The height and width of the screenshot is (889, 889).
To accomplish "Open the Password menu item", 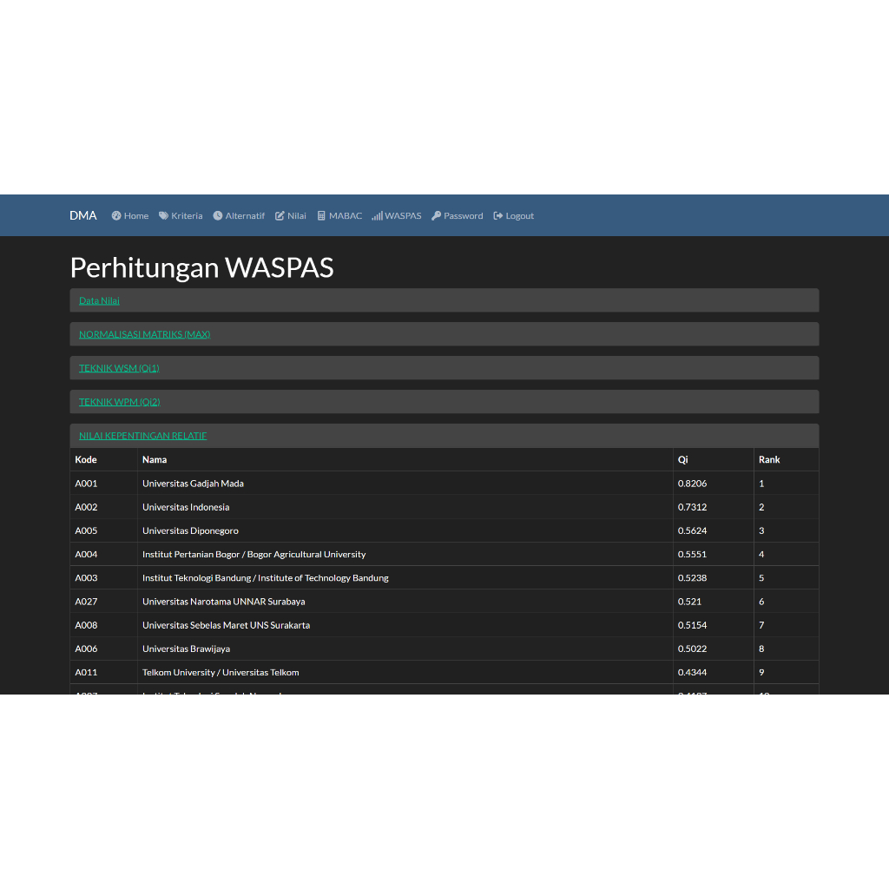I will [x=458, y=215].
